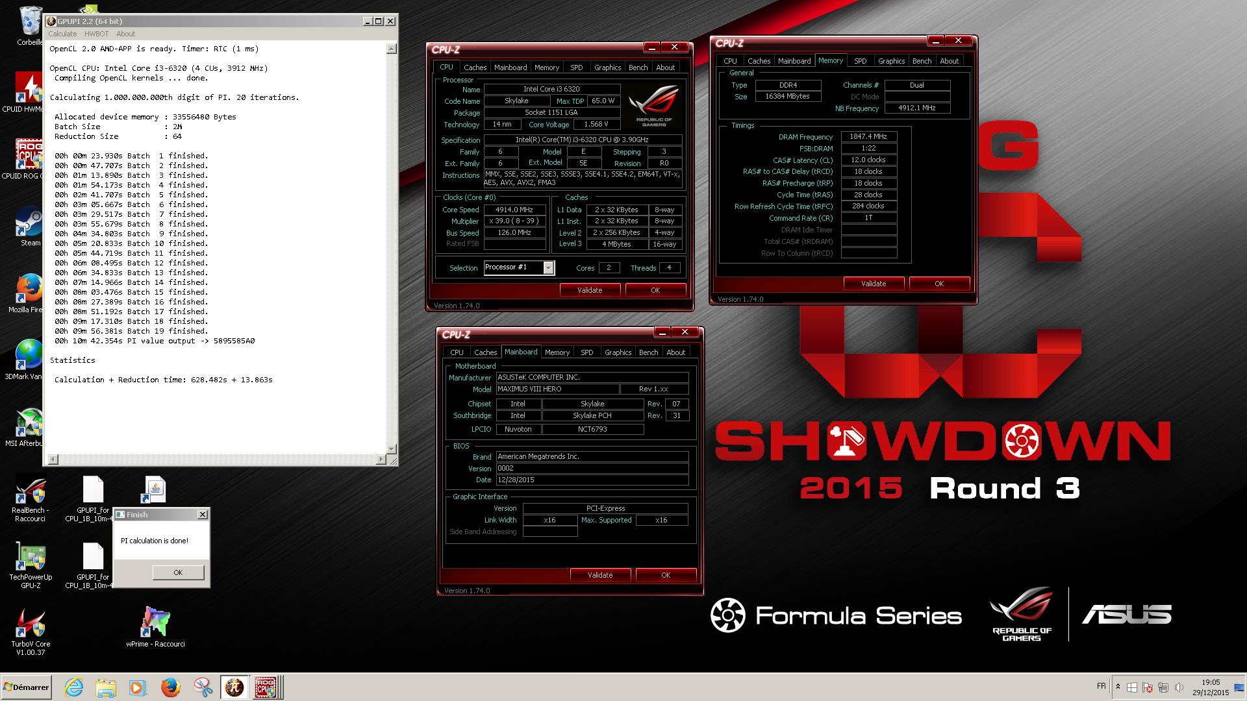Click the 'Batch 10 finished.' line
This screenshot has width=1247, height=701.
click(x=167, y=243)
